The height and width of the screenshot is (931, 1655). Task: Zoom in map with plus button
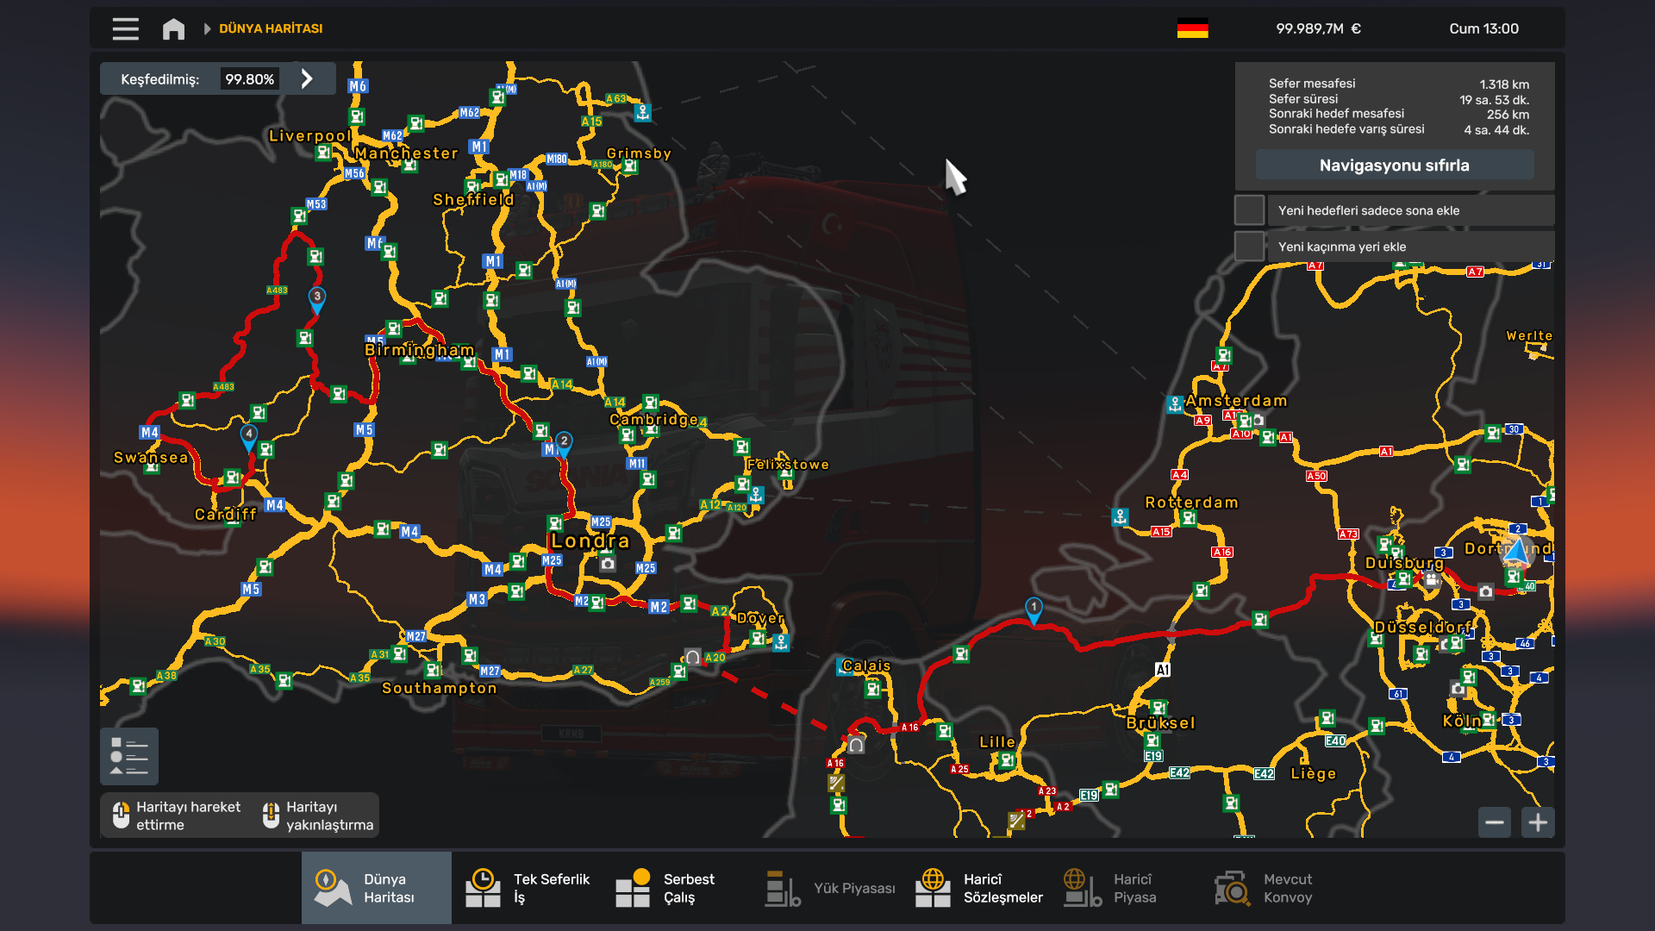[x=1538, y=822]
